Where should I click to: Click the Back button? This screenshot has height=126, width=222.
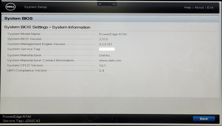pos(204,119)
